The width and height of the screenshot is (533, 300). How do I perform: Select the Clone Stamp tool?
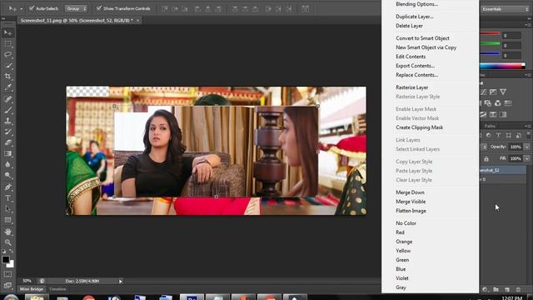click(x=7, y=121)
